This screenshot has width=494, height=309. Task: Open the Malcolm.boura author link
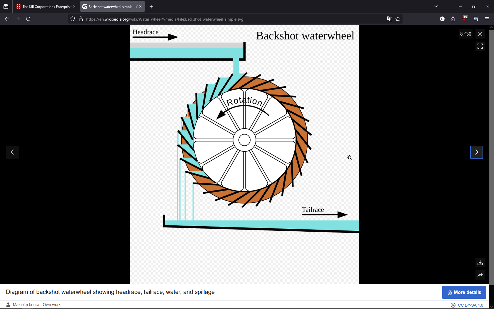[x=26, y=305]
